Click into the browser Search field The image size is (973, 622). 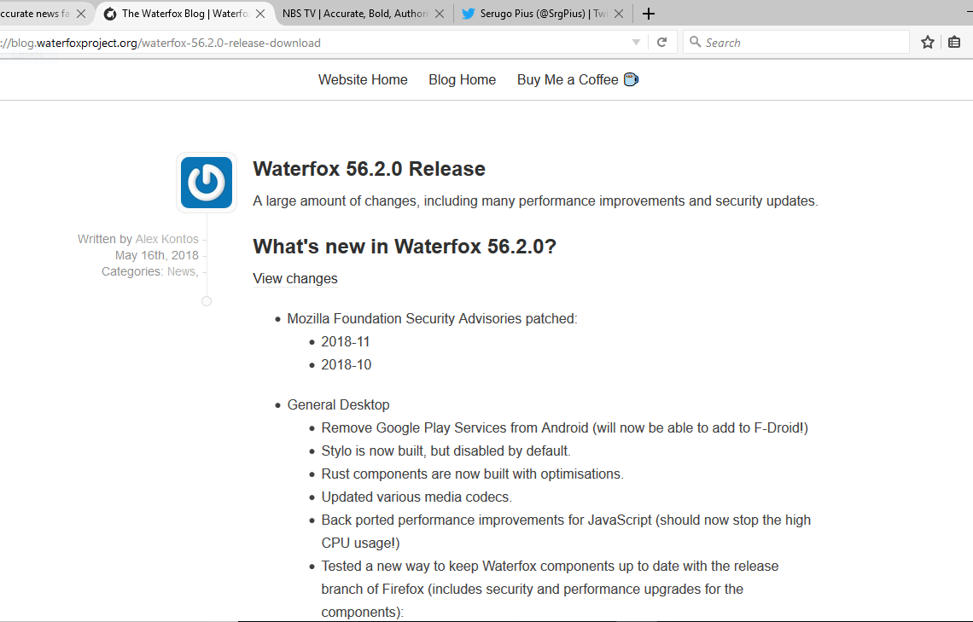802,43
